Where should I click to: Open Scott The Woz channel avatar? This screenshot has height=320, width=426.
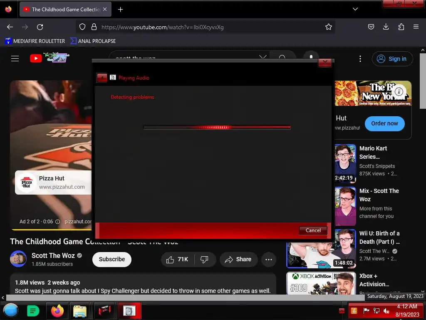[18, 259]
